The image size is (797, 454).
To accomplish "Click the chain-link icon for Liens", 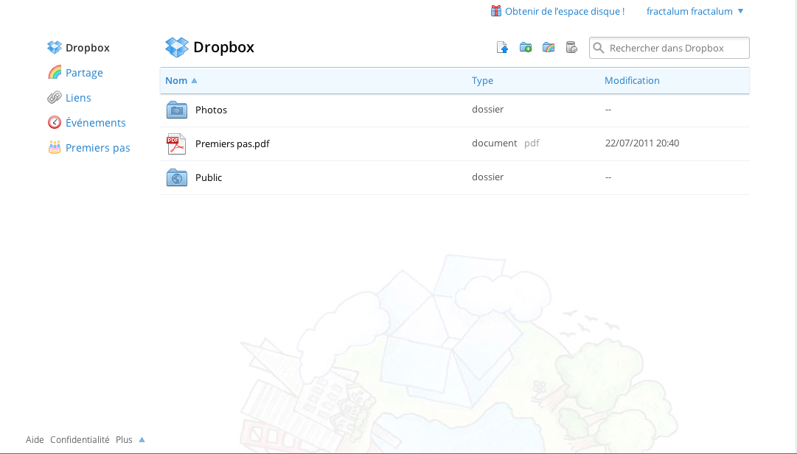I will pos(55,97).
